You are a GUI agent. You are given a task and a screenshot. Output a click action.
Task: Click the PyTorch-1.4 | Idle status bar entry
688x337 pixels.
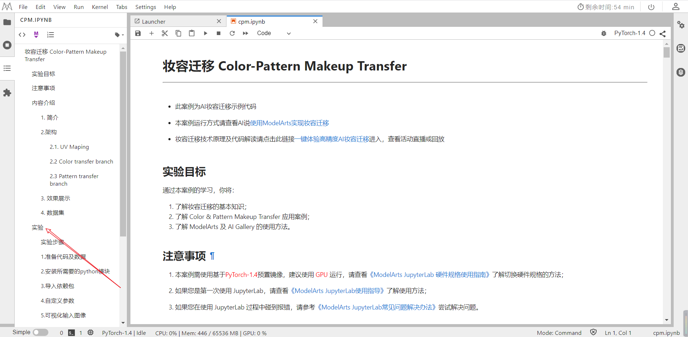[x=124, y=333]
